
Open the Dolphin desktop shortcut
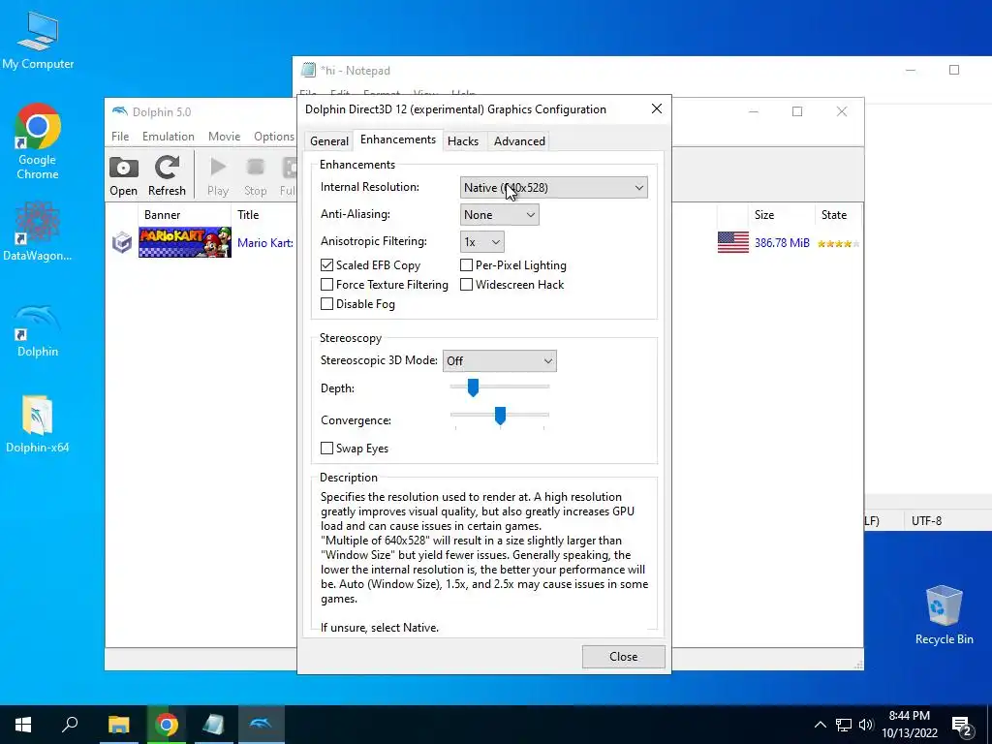38,330
